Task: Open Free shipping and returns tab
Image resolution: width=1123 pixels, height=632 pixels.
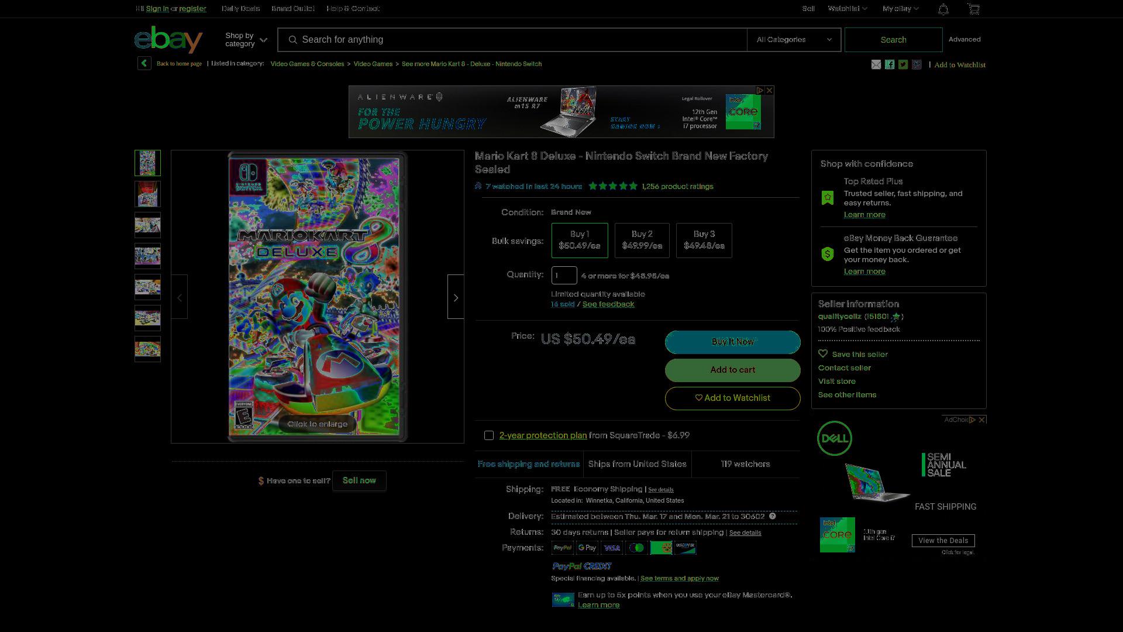Action: [x=529, y=464]
